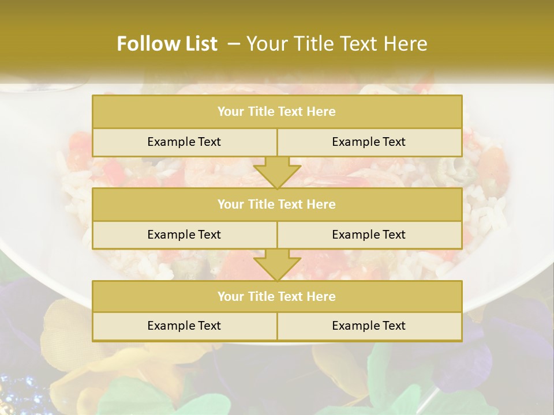The height and width of the screenshot is (415, 554).
Task: Select the third block's title bar
Action: click(x=277, y=297)
